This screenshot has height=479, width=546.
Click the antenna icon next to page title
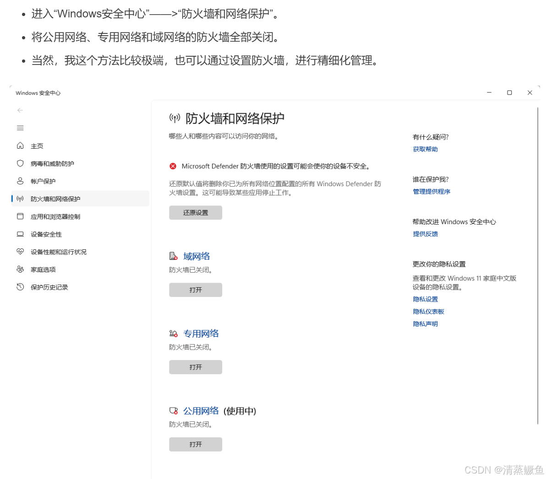pyautogui.click(x=175, y=118)
